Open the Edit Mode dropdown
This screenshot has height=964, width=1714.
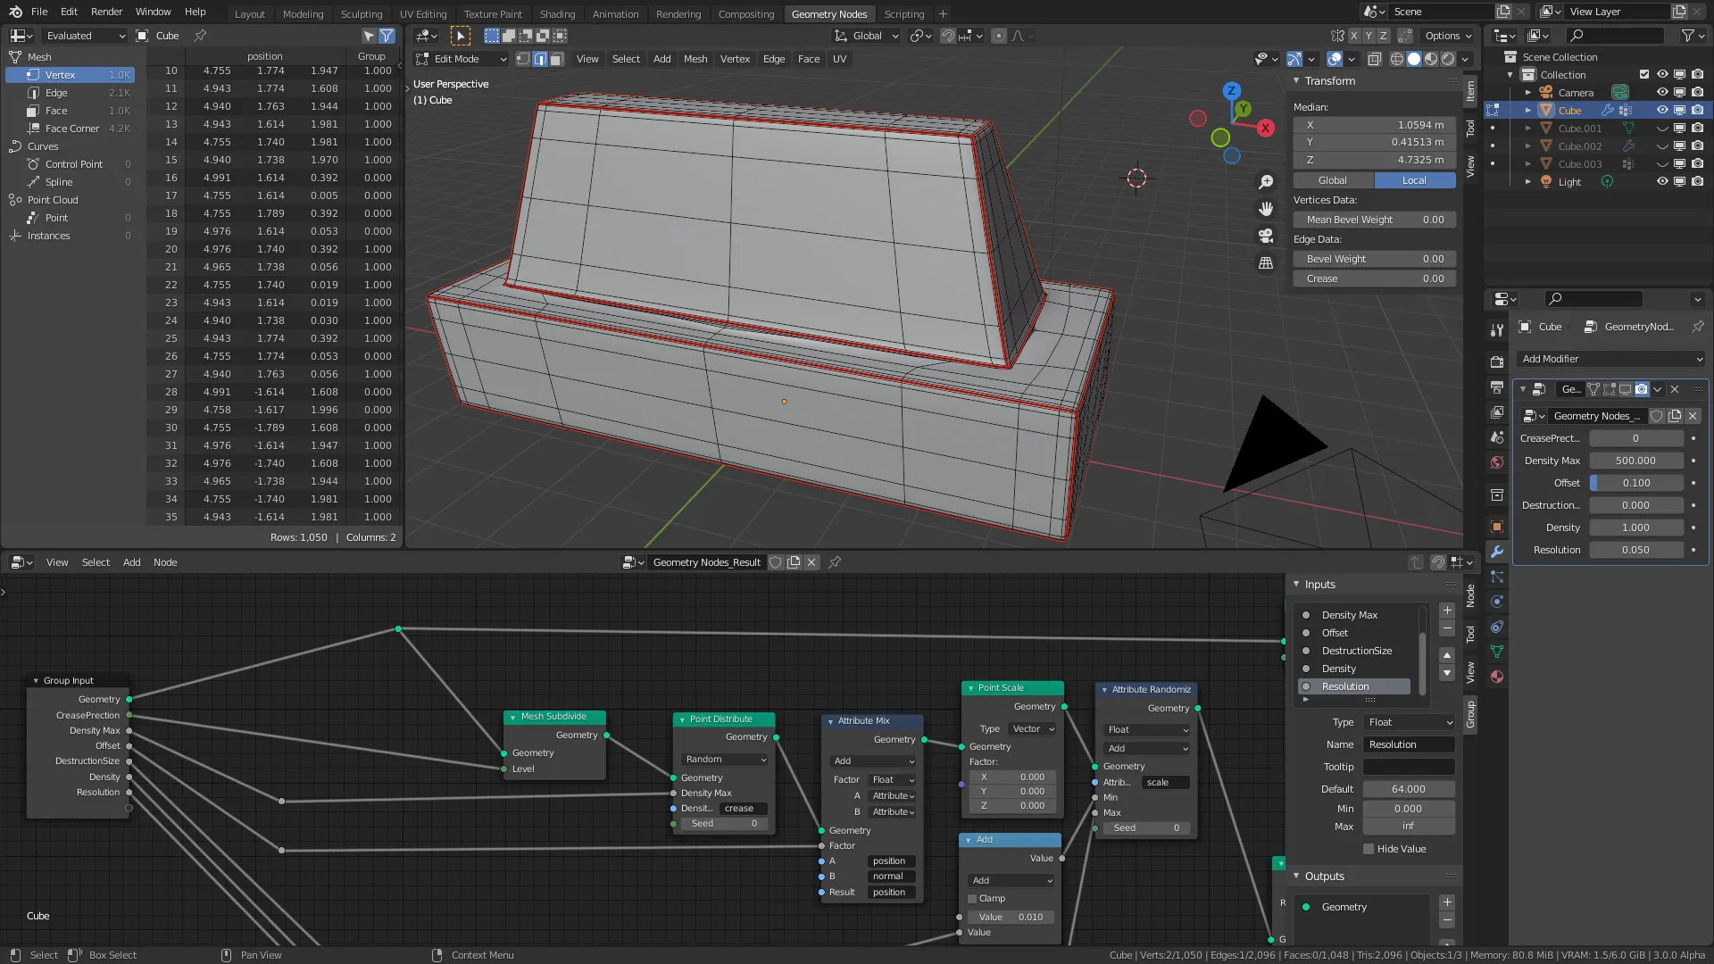tap(462, 59)
